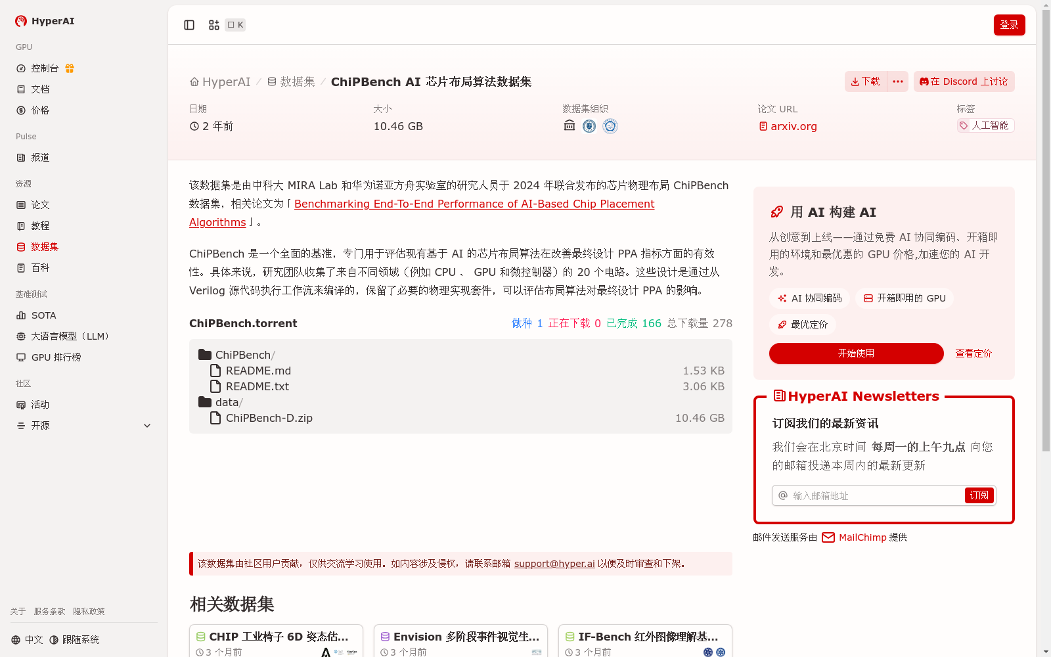Click the 人工智能 tag
Viewport: 1051px width, 657px height.
click(x=985, y=125)
